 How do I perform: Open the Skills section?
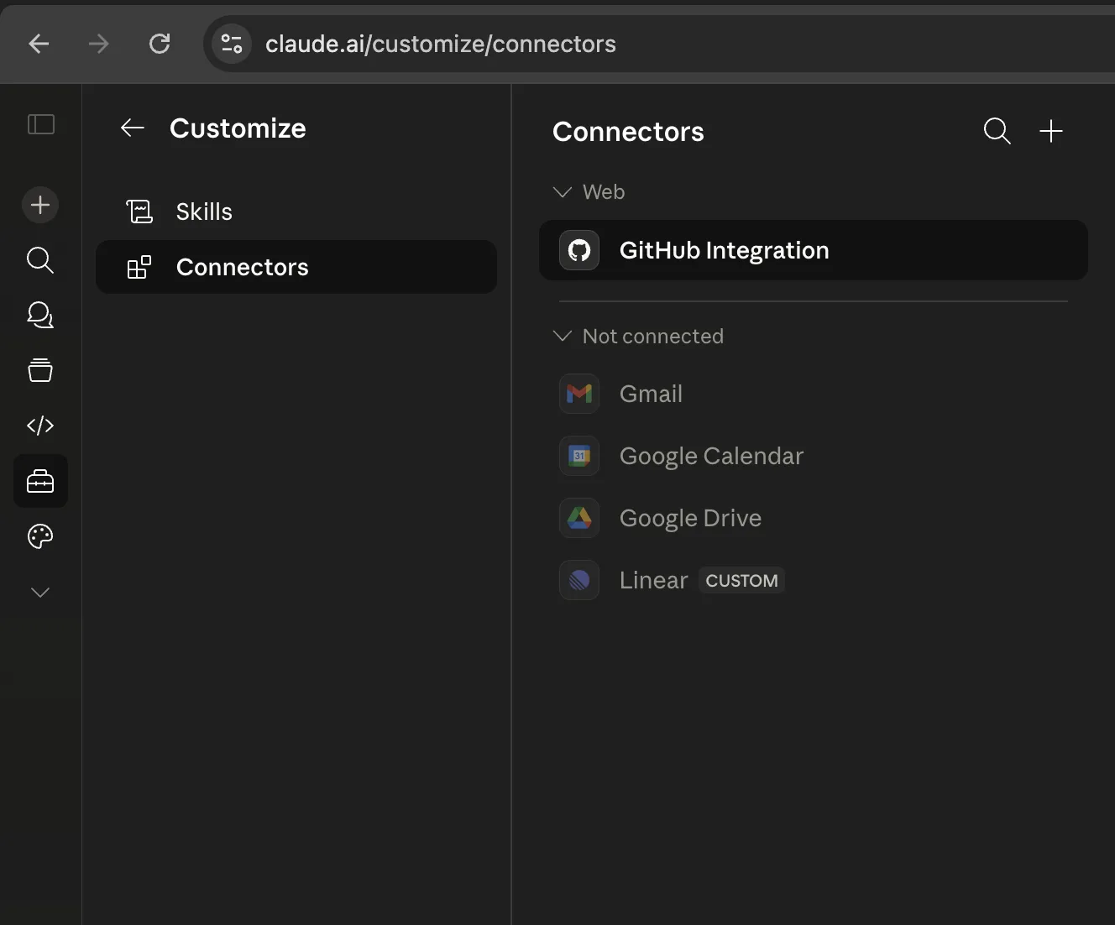tap(296, 212)
